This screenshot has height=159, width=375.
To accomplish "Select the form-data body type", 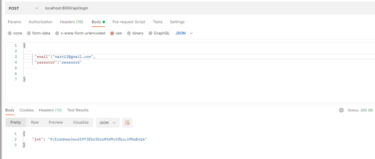I will 38,33.
